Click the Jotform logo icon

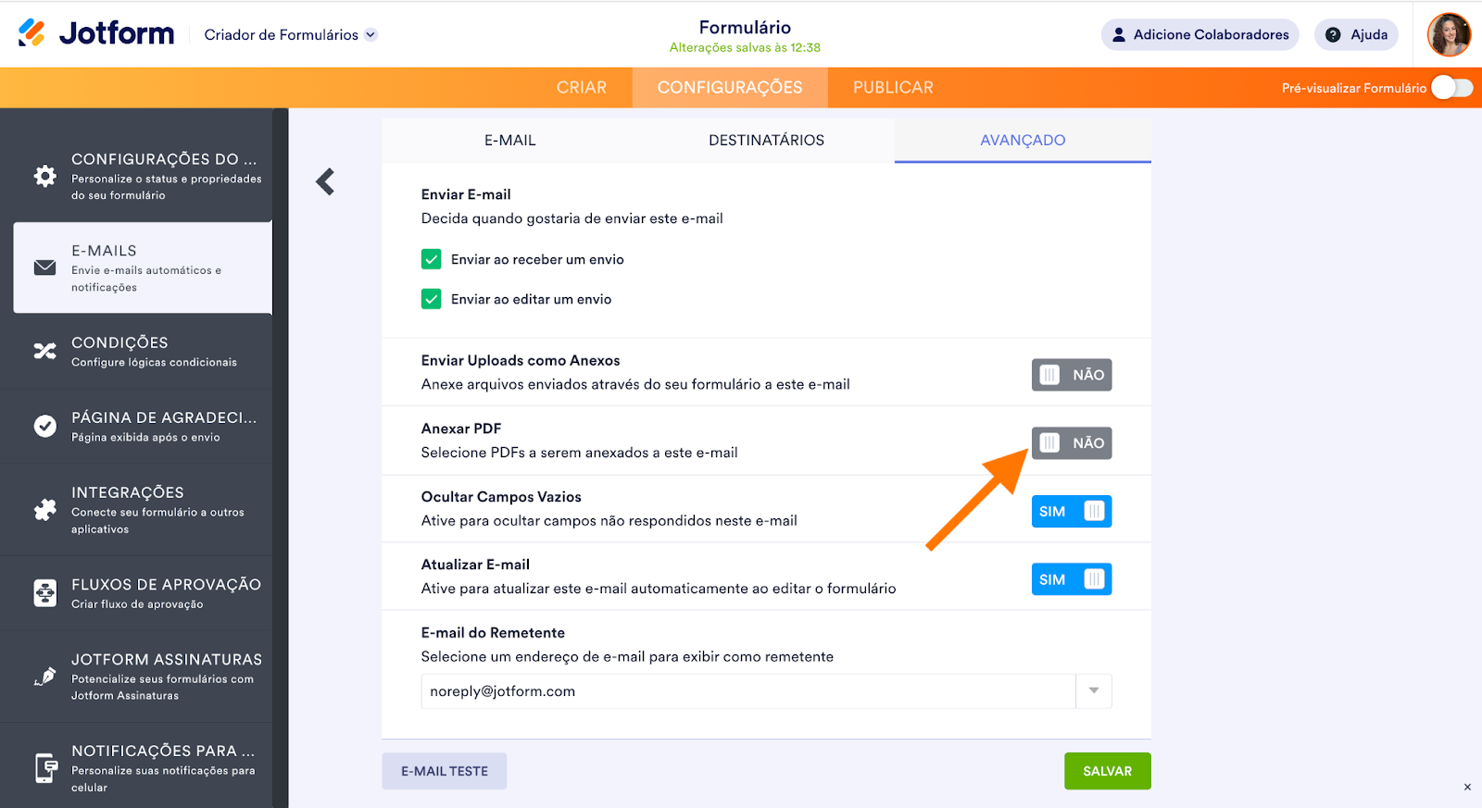coord(31,33)
